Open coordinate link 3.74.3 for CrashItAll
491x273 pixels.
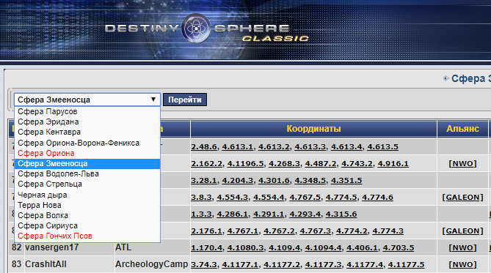204,264
